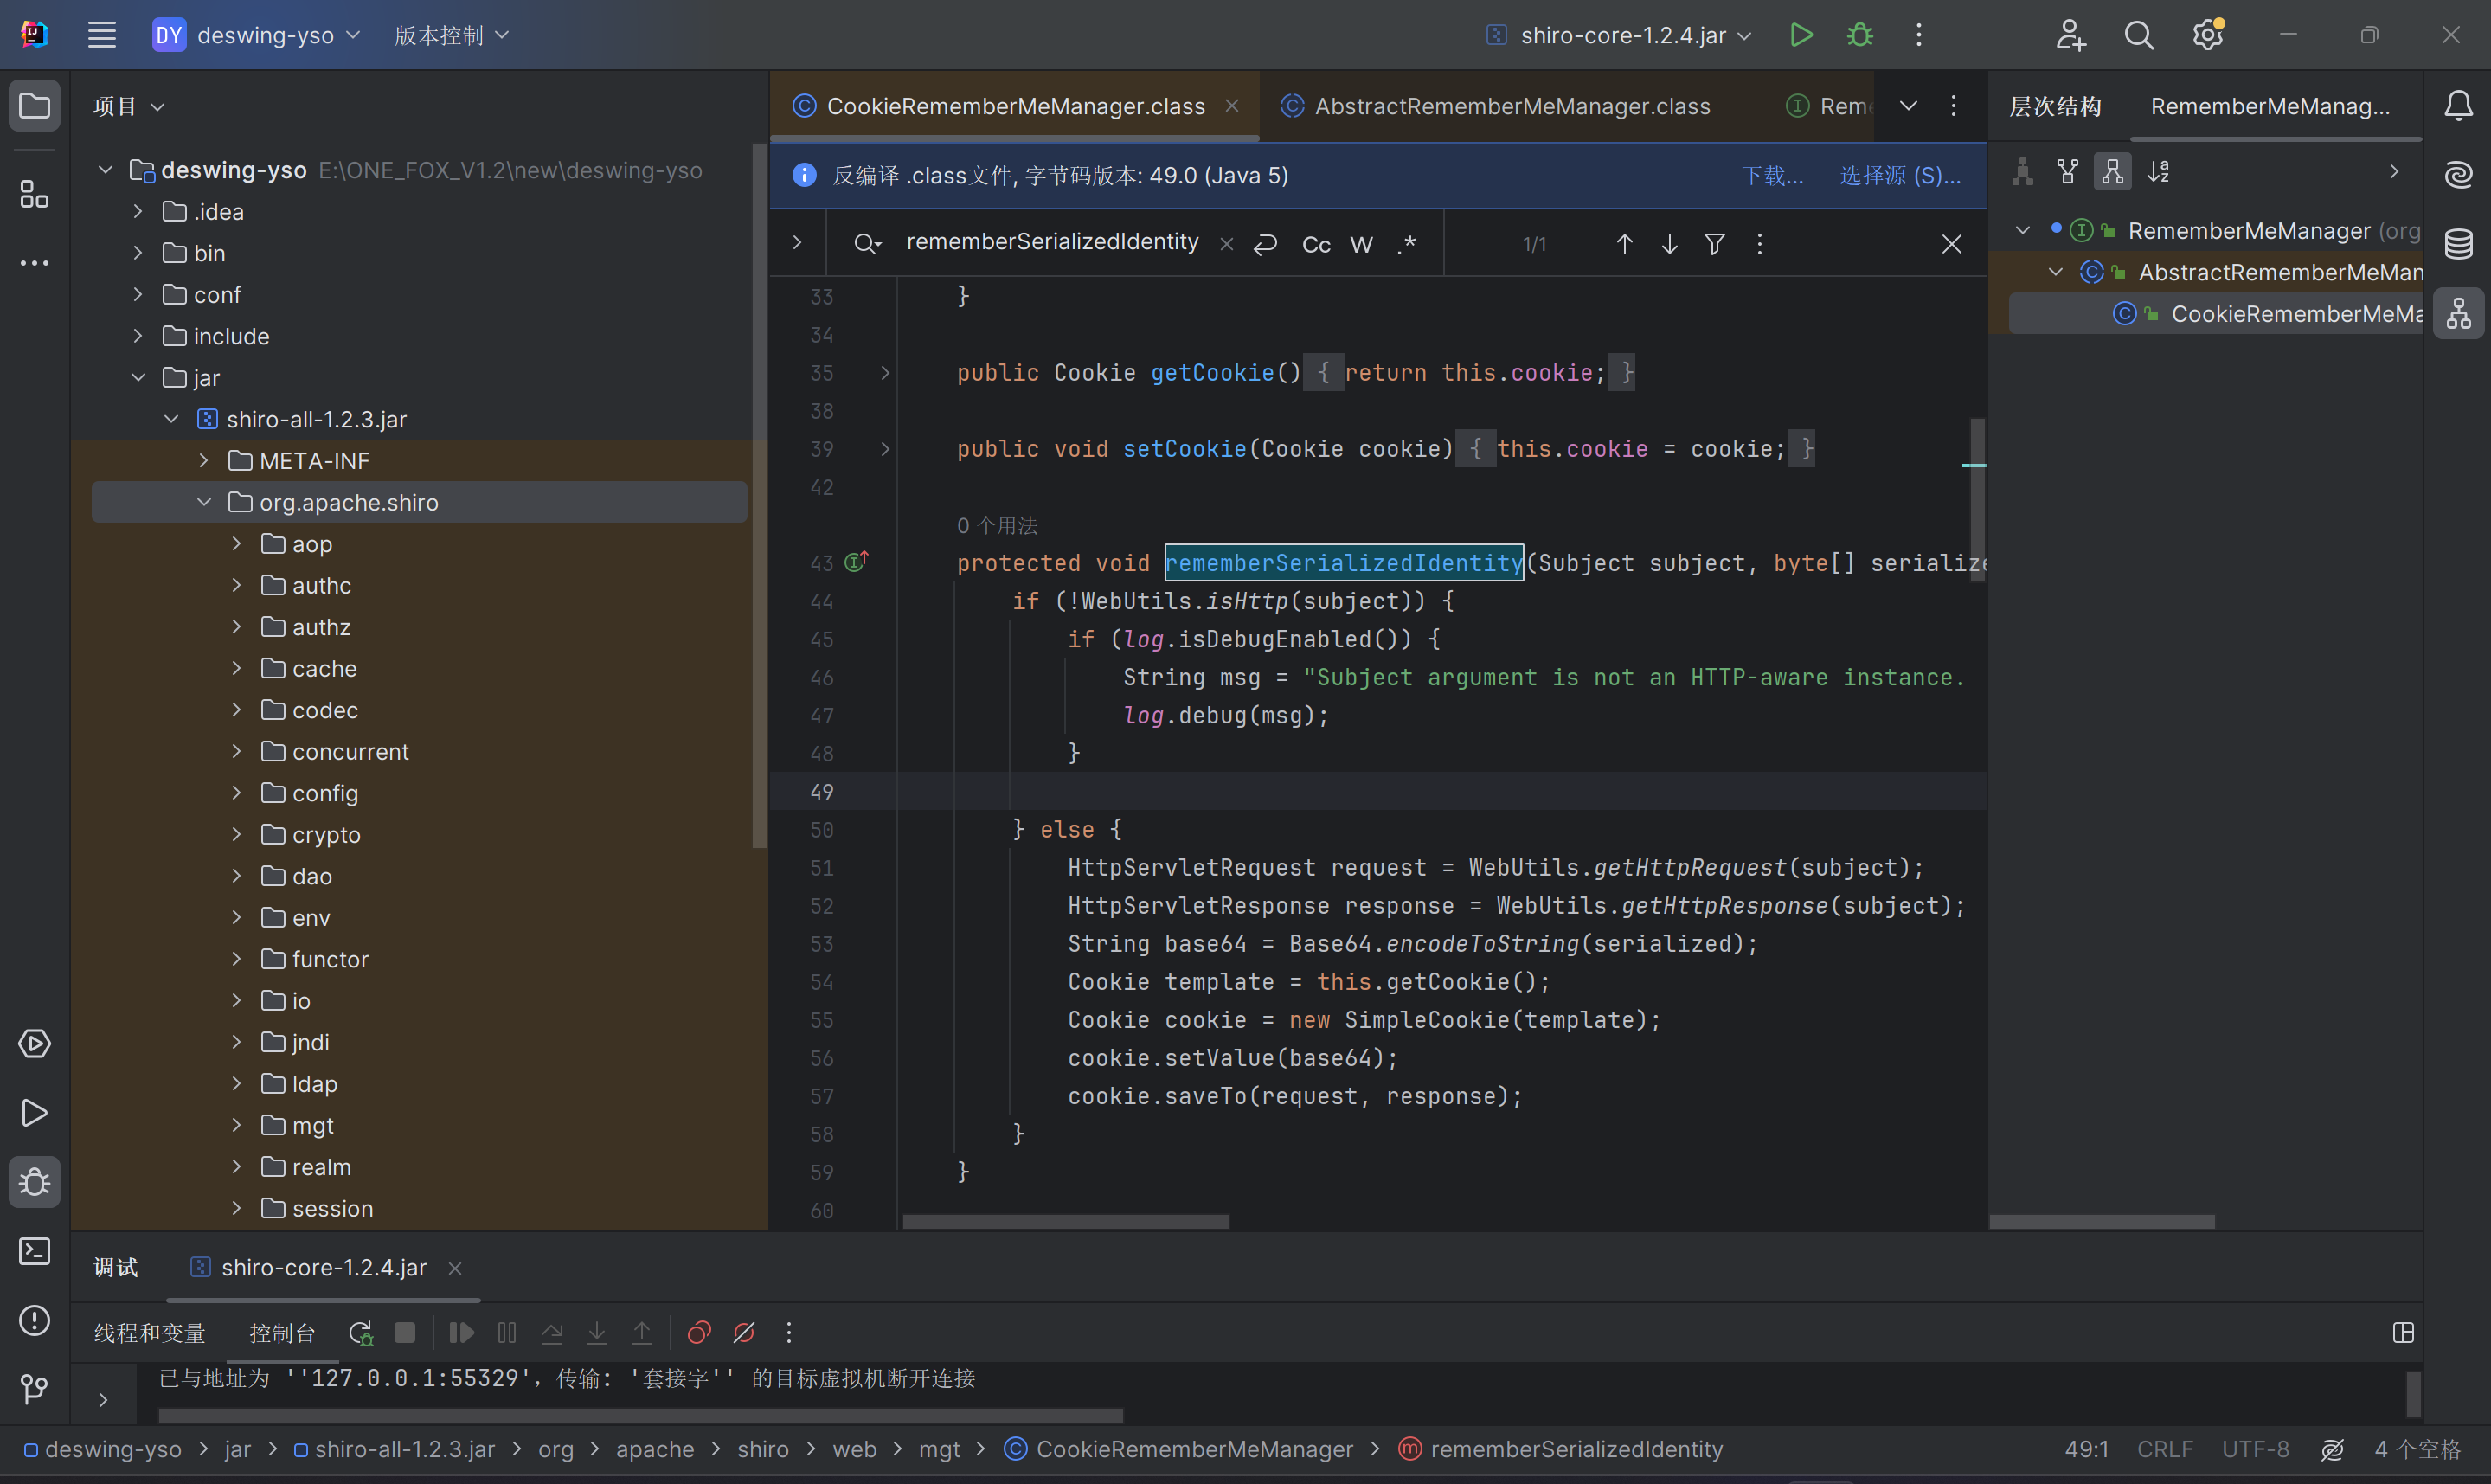The height and width of the screenshot is (1484, 2491).
Task: Click the Debug bug icon in top toolbar
Action: pyautogui.click(x=1859, y=35)
